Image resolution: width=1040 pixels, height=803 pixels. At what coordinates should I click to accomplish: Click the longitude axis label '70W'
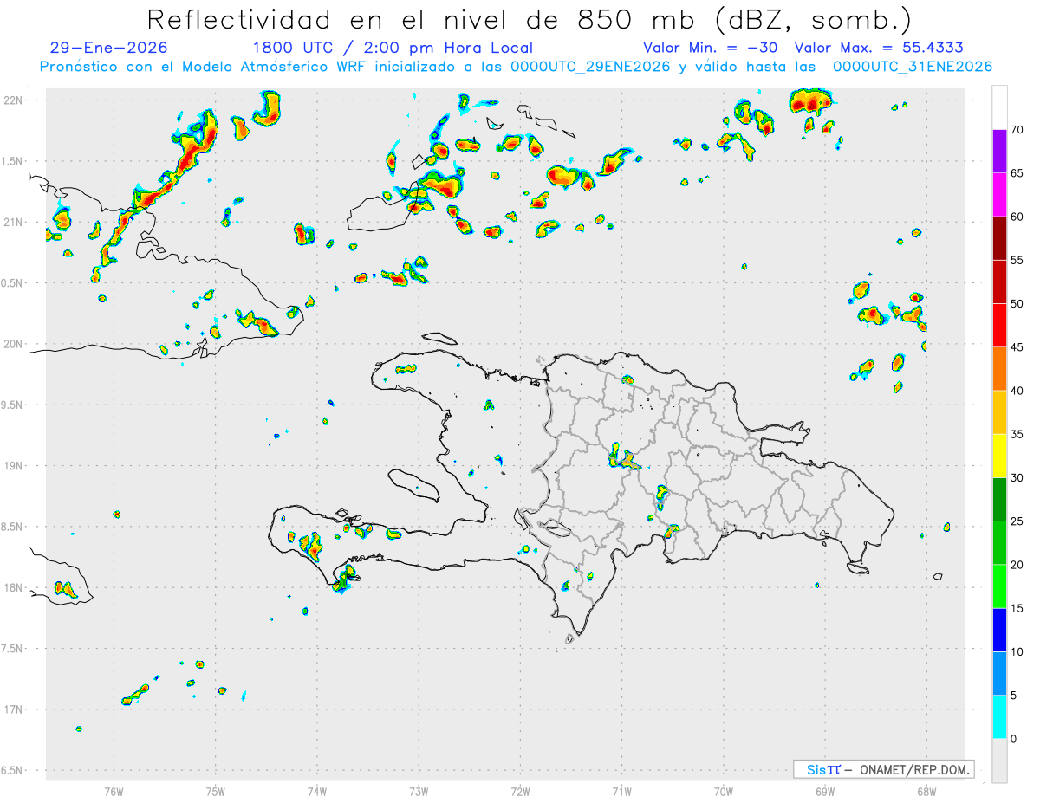tap(724, 790)
